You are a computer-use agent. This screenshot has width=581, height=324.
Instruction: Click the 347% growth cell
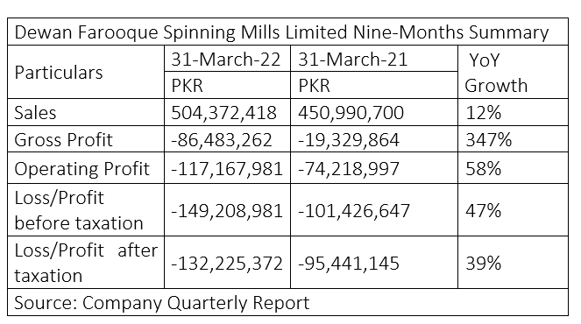click(513, 139)
